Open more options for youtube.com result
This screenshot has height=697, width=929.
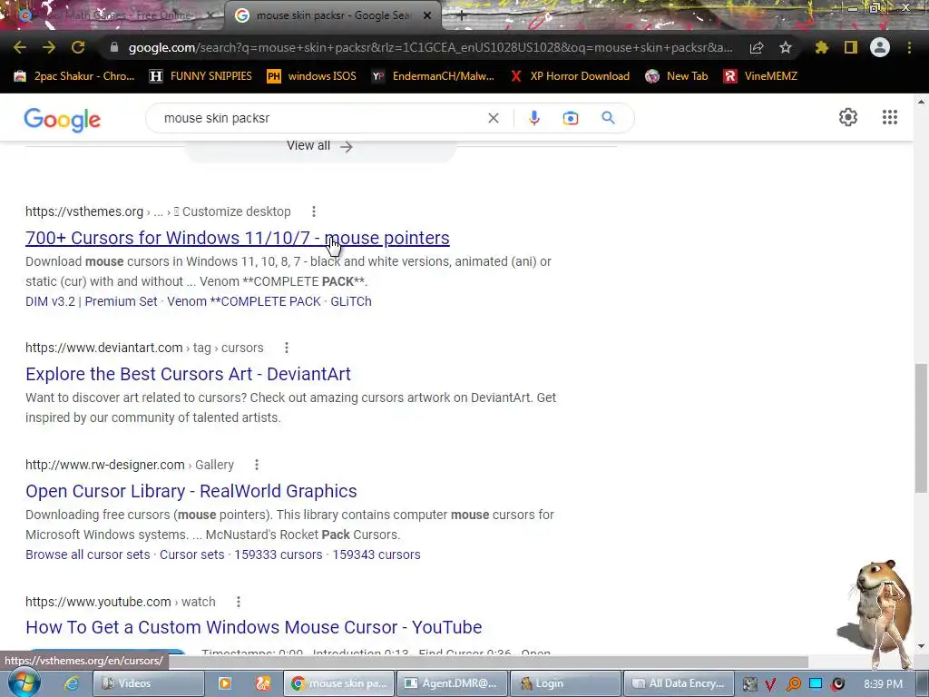pos(239,602)
